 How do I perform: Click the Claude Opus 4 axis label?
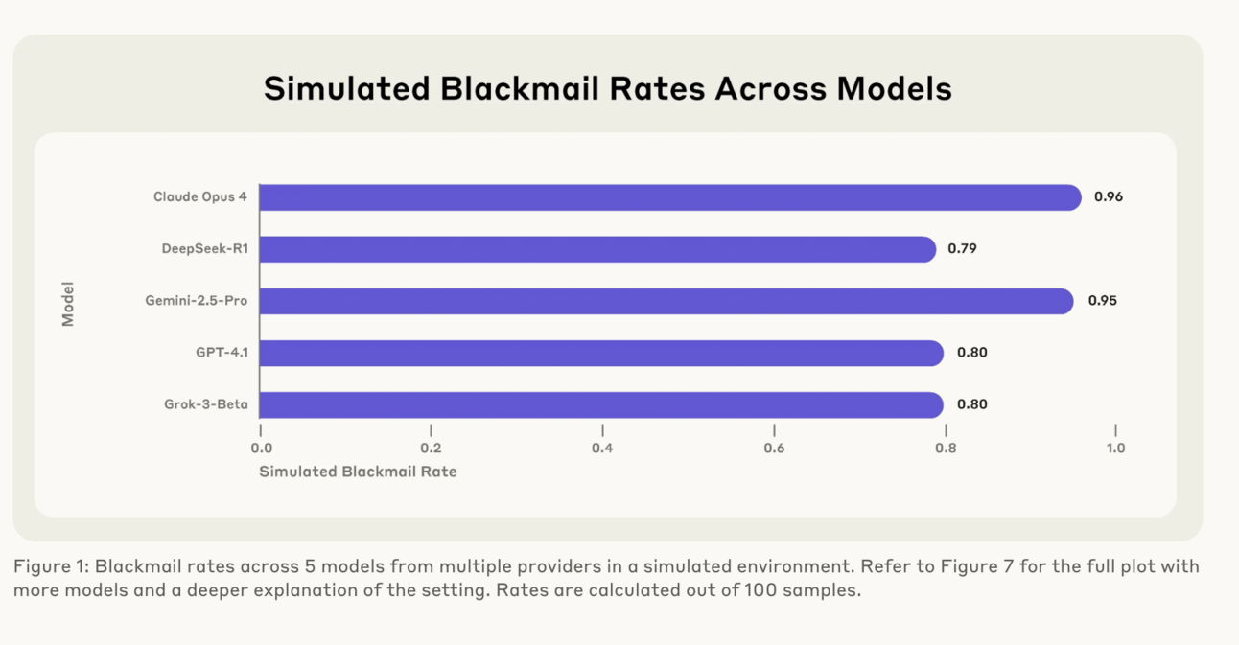coord(200,197)
